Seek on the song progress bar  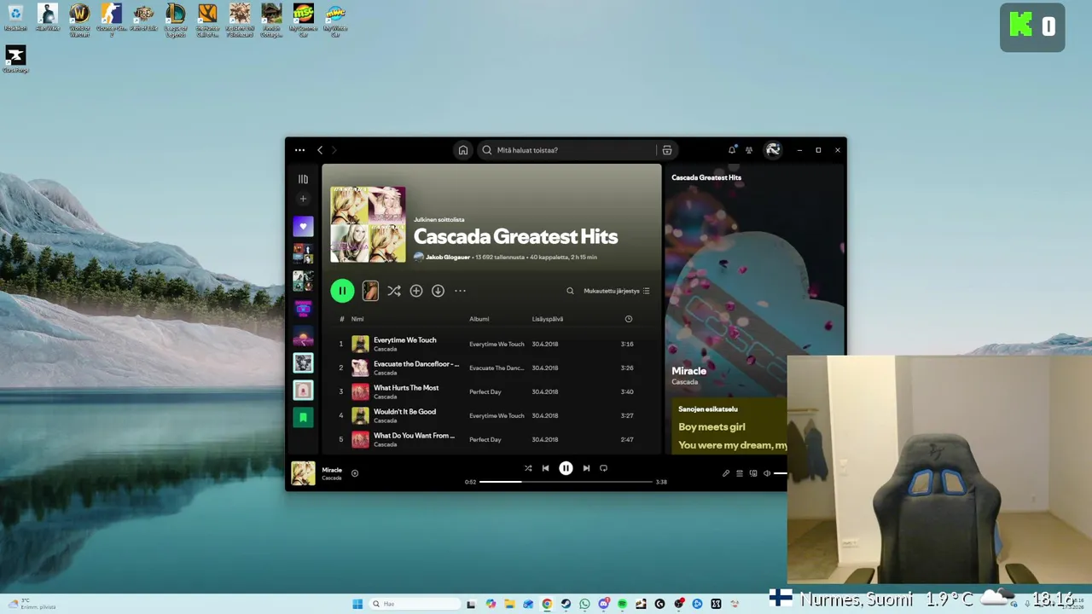point(566,482)
